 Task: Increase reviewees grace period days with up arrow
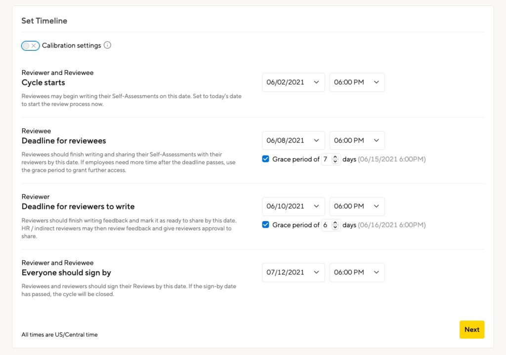(336, 157)
